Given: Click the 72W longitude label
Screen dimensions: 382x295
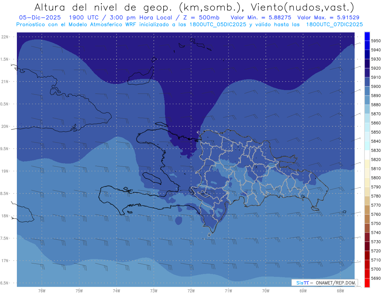Looking at the screenshot, I should (191, 291).
